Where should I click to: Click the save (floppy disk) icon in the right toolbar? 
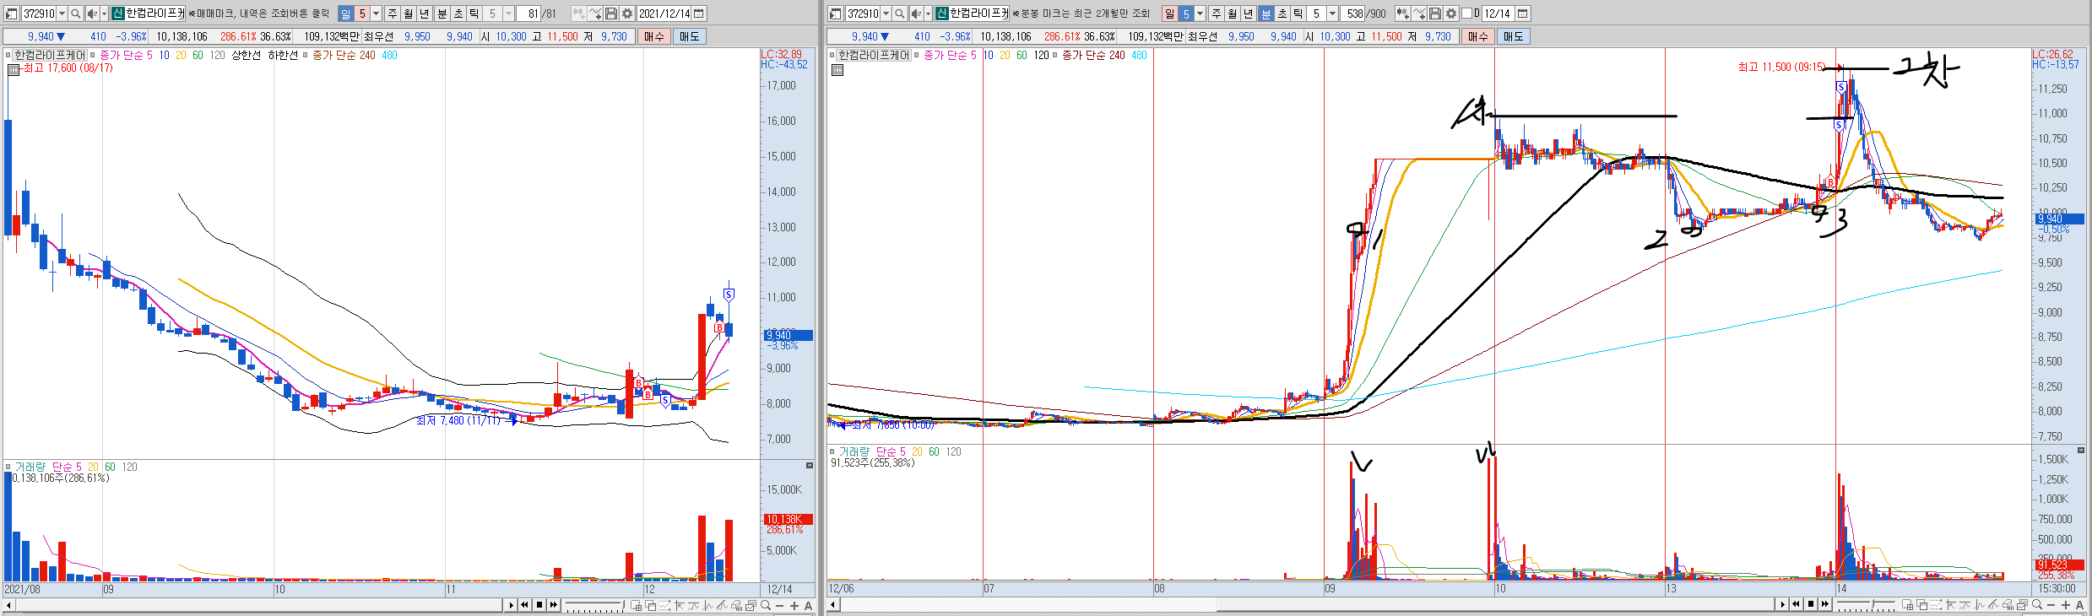(1435, 14)
